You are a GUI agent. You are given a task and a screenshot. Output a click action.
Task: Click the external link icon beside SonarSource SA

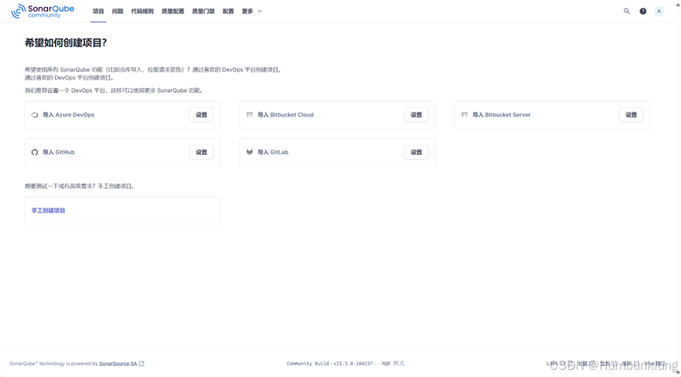[142, 364]
